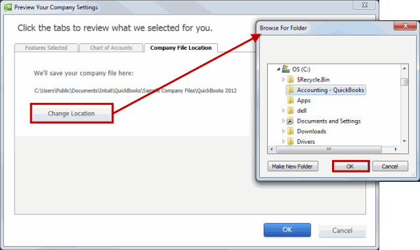Click the blue OK button in settings

(x=287, y=230)
